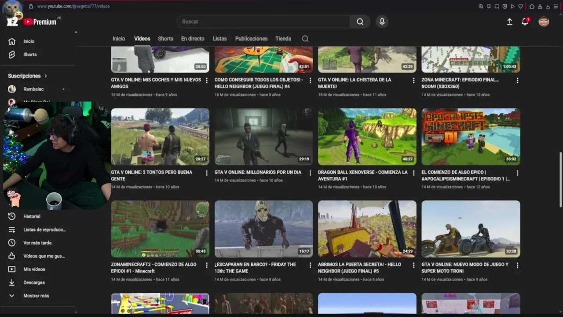Expand the Suscripciones section arrow
Screen dimensions: 563x317
click(x=45, y=76)
